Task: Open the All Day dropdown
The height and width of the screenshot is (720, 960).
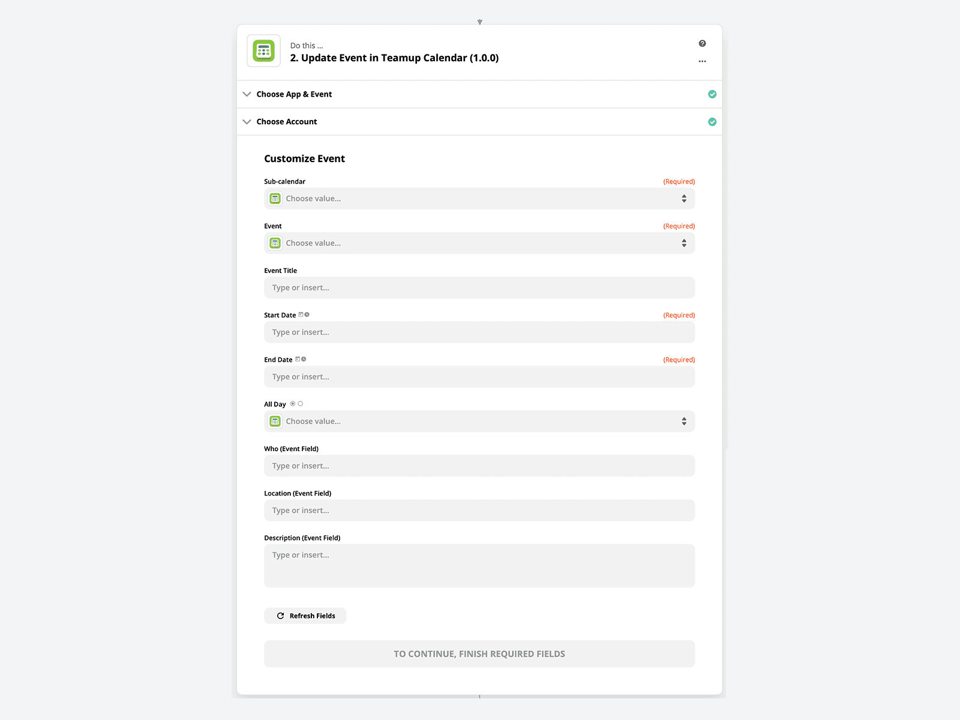Action: pos(479,421)
